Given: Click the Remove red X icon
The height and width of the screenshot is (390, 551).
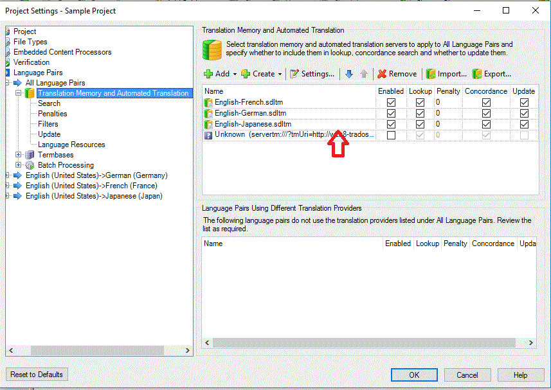Looking at the screenshot, I should [x=382, y=74].
